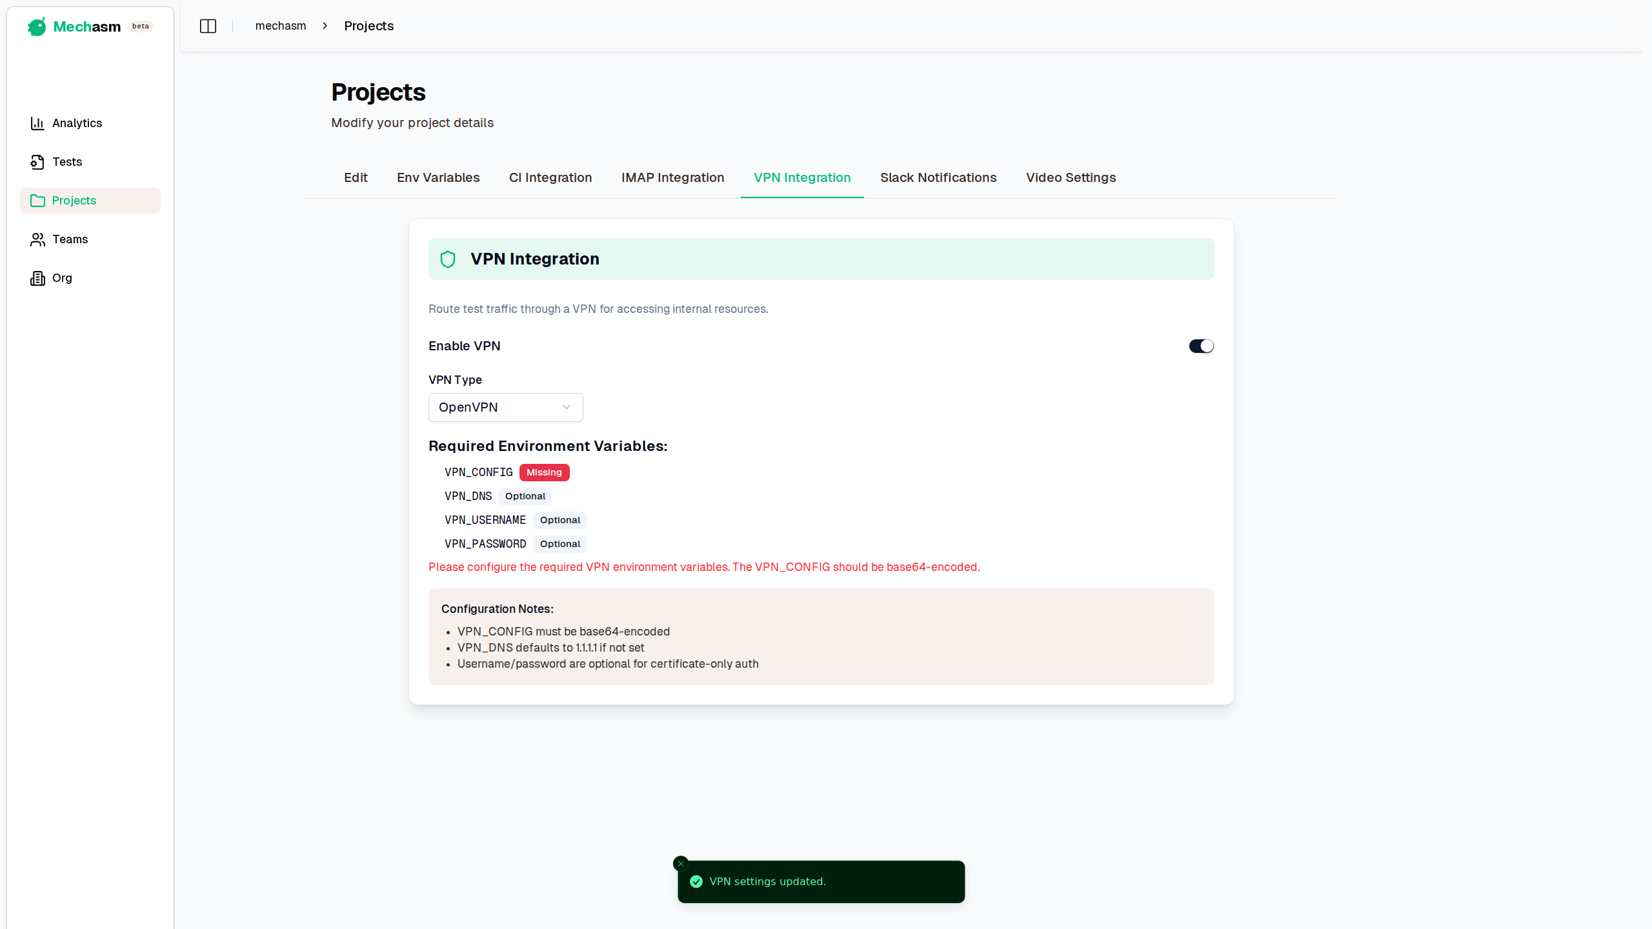
Task: Click the Teams icon in sidebar
Action: tap(37, 239)
